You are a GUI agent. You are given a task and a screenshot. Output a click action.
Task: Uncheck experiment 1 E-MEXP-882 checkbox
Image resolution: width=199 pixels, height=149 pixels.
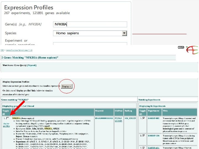point(144,118)
